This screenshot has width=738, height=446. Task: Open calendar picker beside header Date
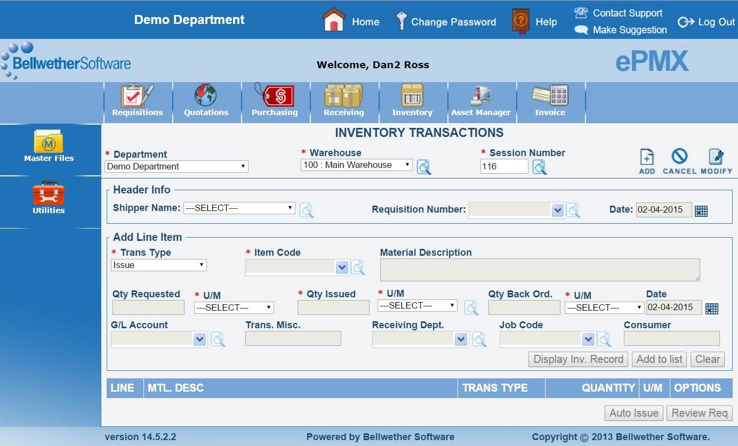(x=701, y=211)
